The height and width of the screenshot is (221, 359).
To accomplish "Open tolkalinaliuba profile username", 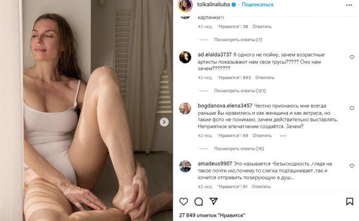I will coord(213,5).
